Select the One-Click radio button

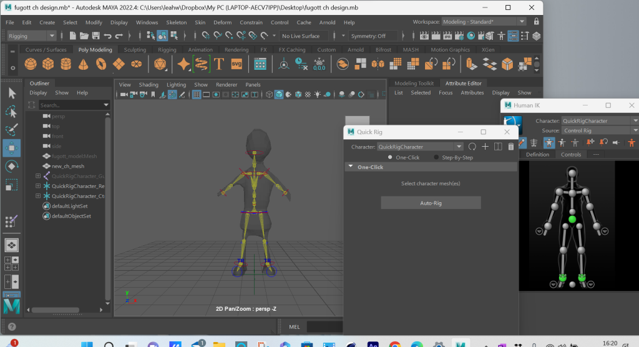390,157
